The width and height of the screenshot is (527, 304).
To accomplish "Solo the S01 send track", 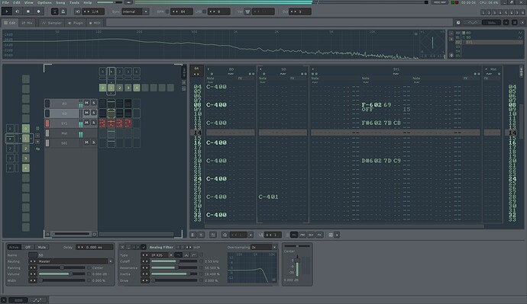I will [94, 142].
